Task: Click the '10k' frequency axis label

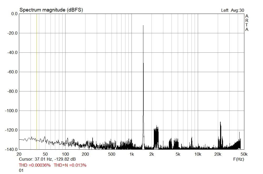Action: click(x=198, y=154)
